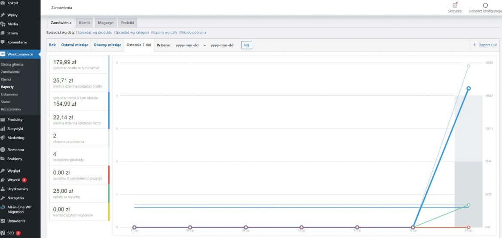Click the SEO Yoast icon

(3, 233)
